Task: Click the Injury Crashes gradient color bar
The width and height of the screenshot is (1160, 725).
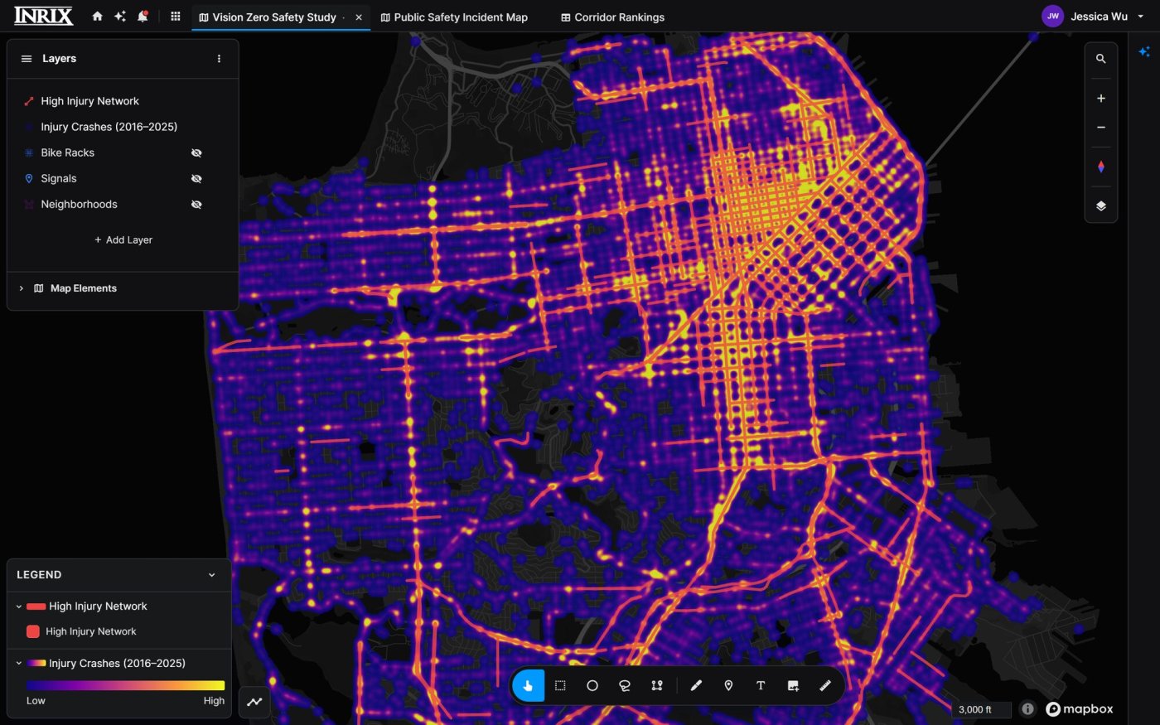Action: coord(125,685)
